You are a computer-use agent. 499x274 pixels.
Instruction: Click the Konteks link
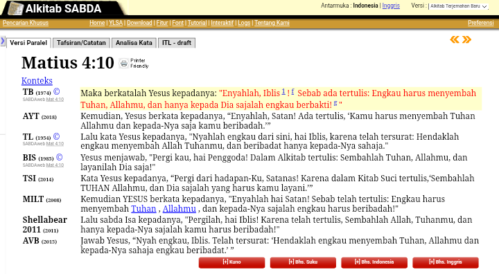(x=37, y=81)
